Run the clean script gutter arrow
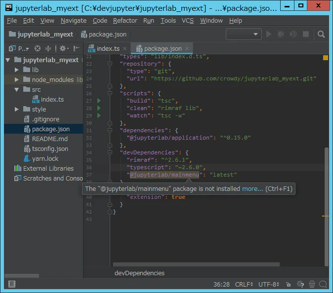Viewport: 333px width, 293px height. [99, 108]
